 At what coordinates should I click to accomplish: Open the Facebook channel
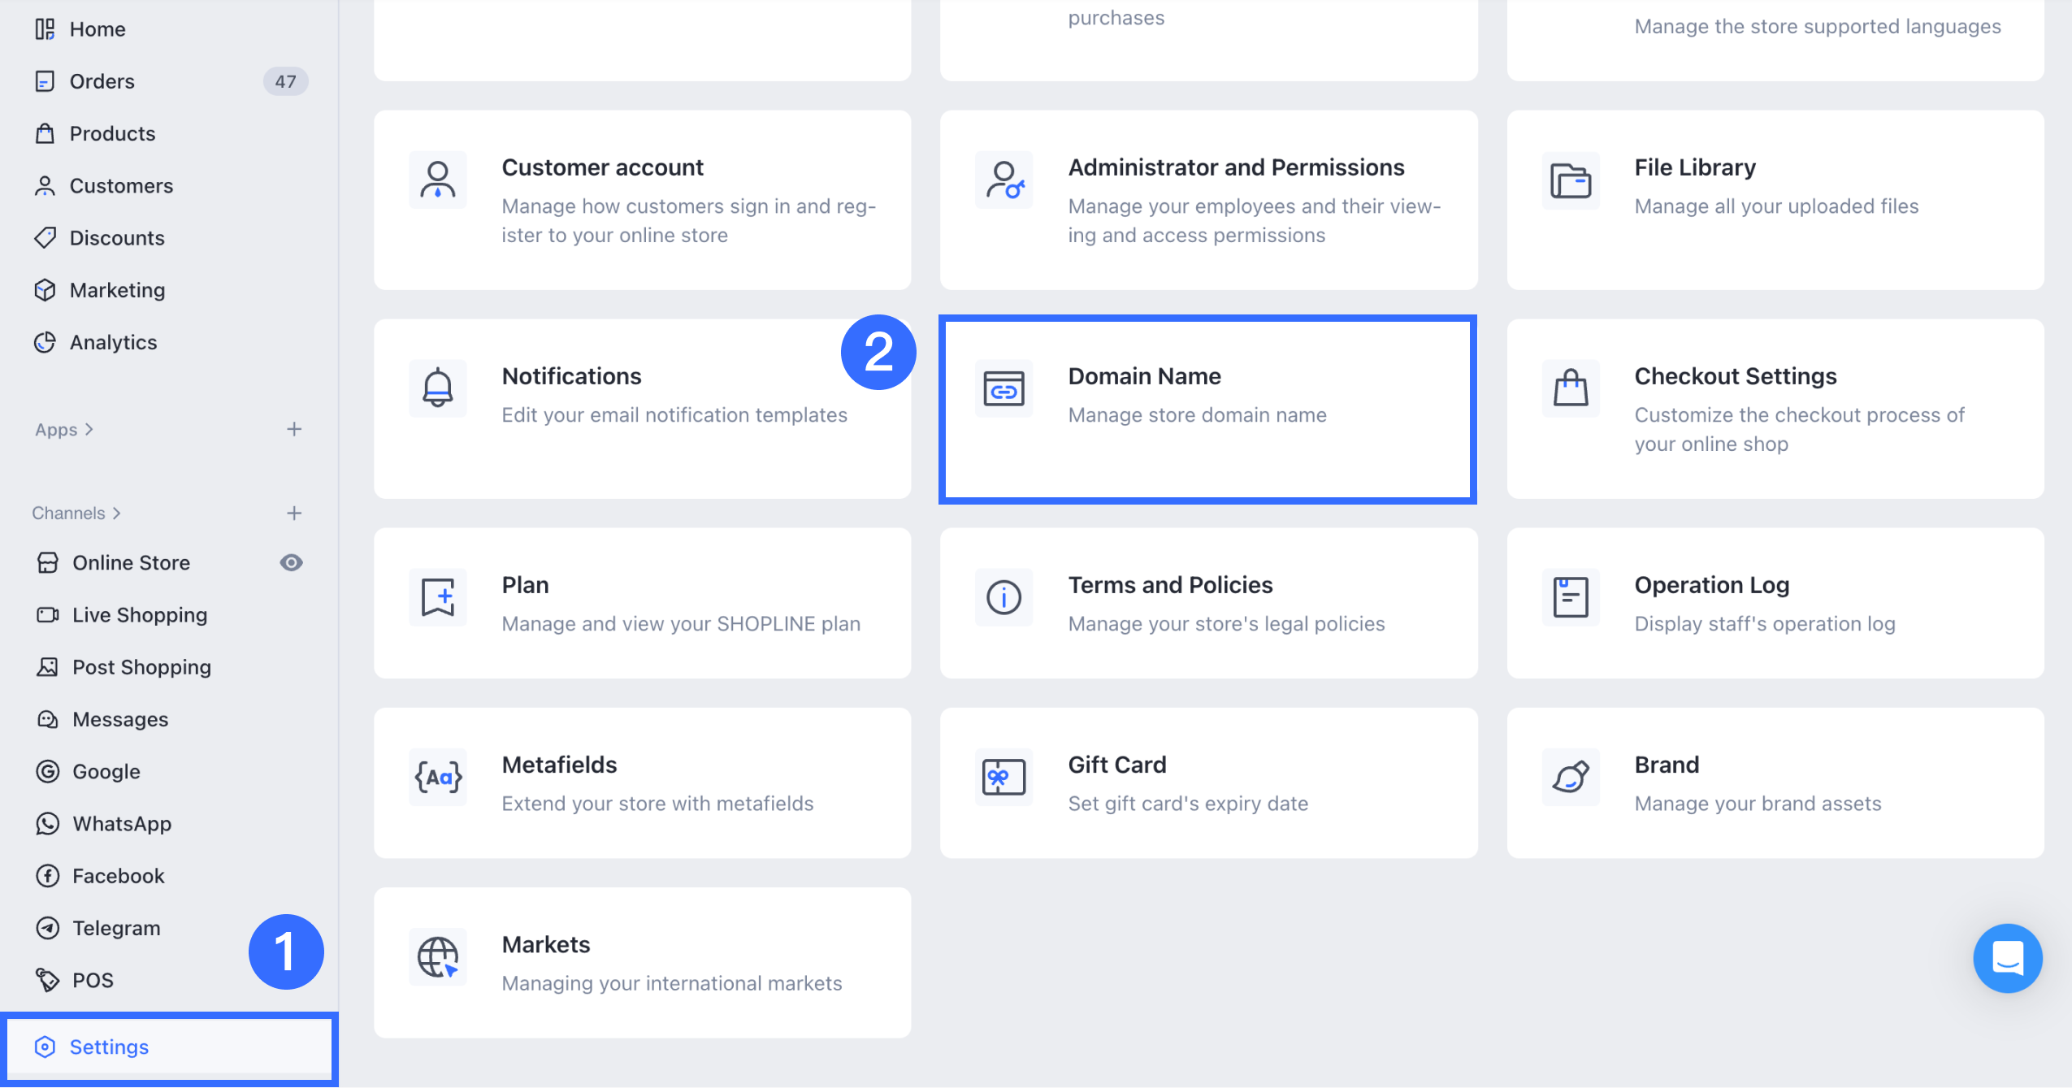click(x=118, y=875)
